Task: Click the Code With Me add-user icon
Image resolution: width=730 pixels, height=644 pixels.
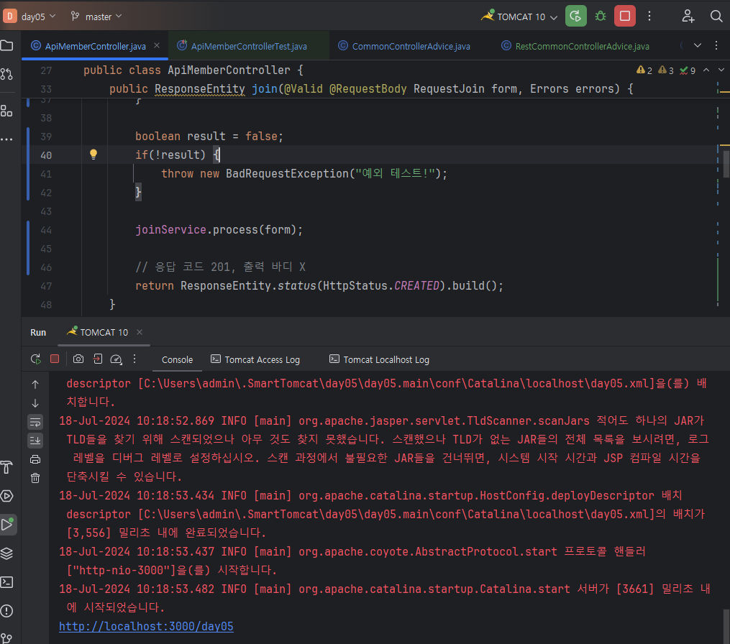Action: [x=688, y=16]
